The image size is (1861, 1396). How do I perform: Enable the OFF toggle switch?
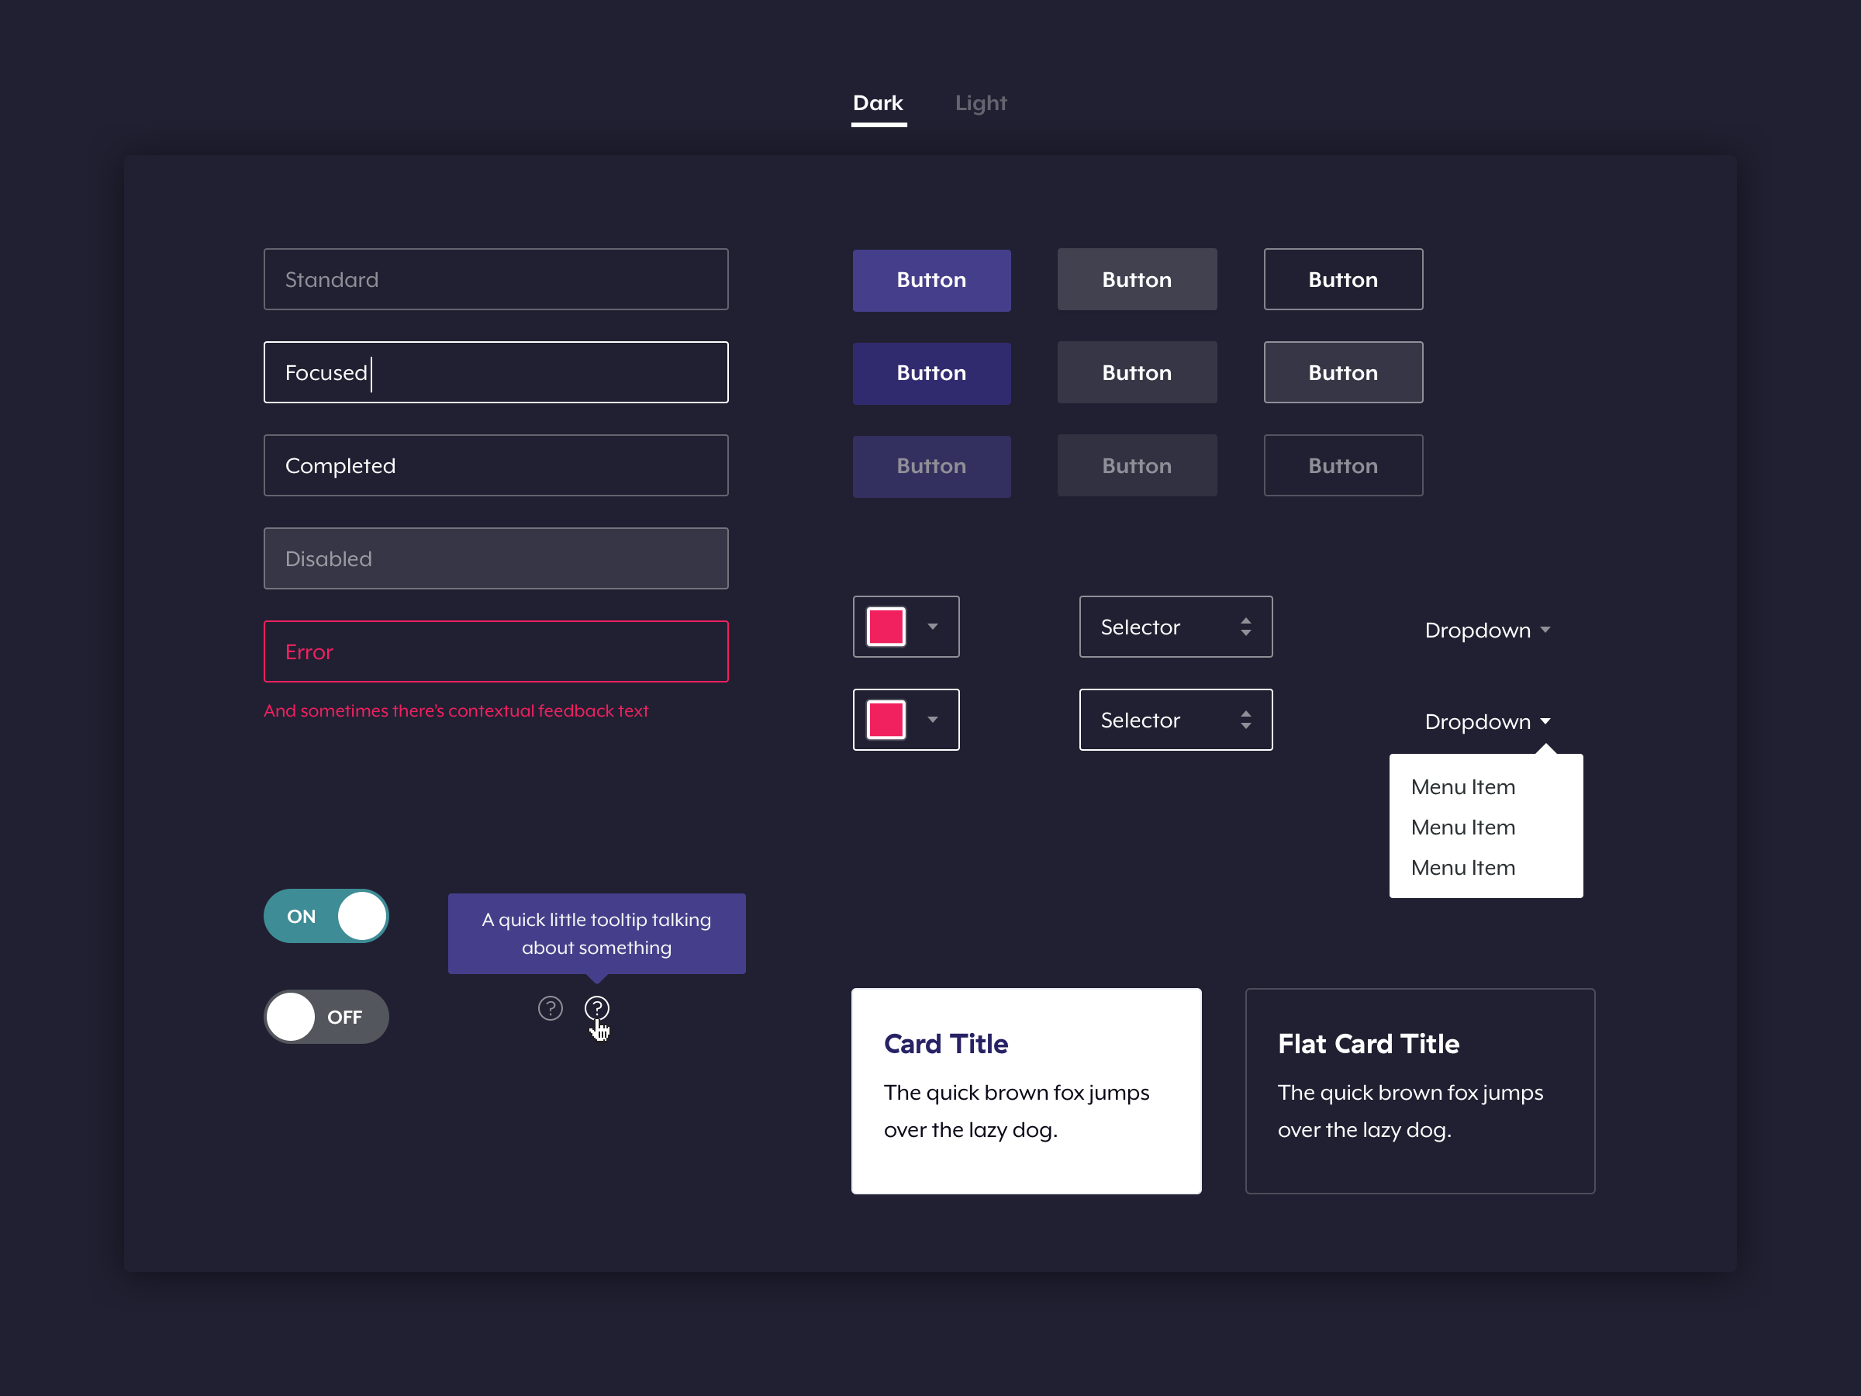pos(324,1016)
